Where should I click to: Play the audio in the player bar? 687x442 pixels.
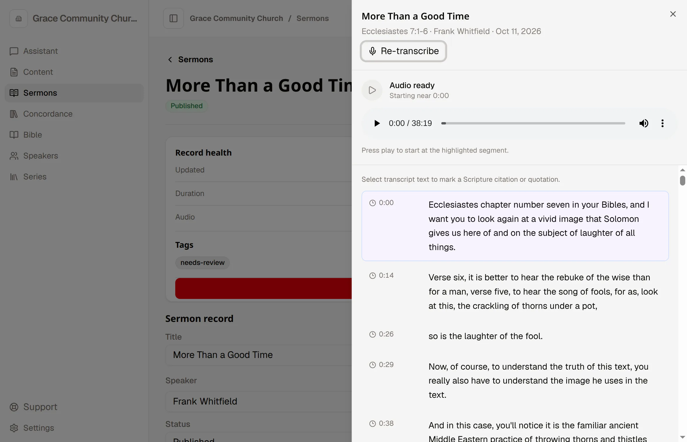point(377,123)
